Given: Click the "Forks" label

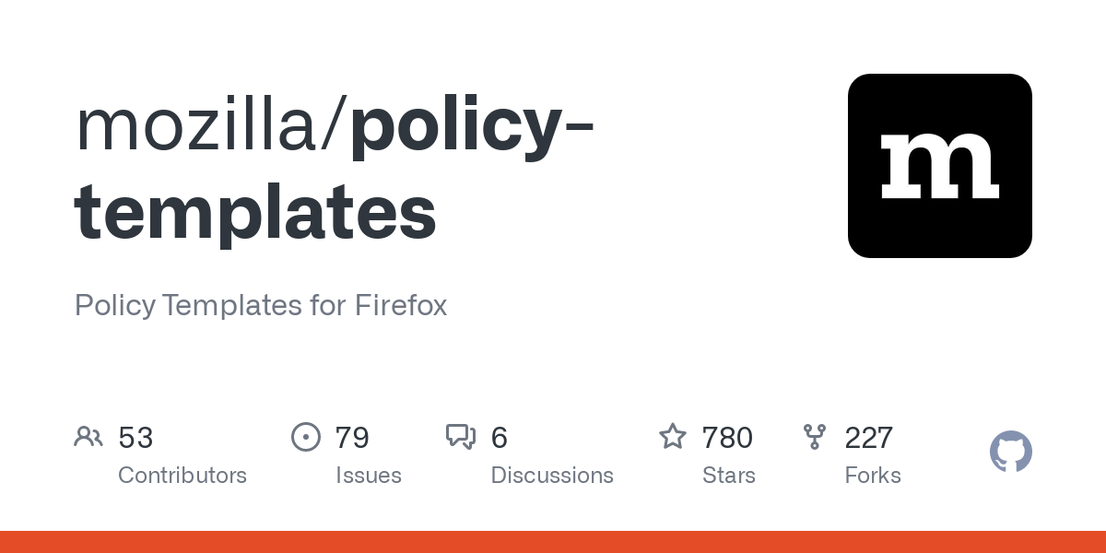Looking at the screenshot, I should tap(872, 476).
